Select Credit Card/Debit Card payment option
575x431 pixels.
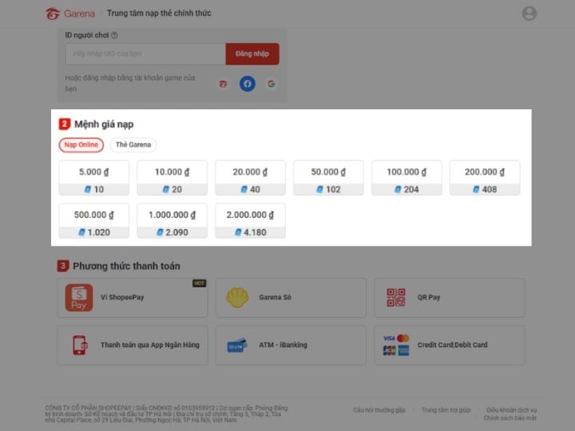pyautogui.click(x=449, y=346)
